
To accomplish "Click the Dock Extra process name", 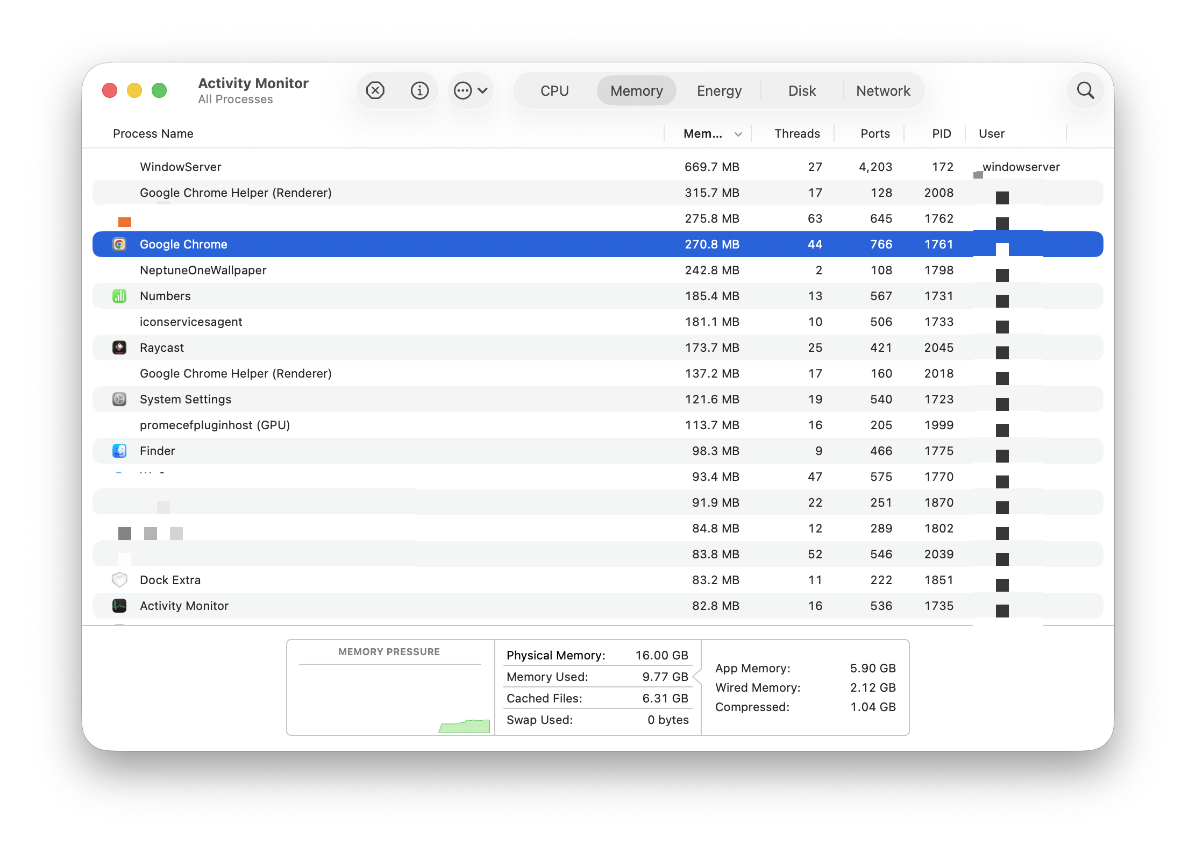I will pos(170,580).
